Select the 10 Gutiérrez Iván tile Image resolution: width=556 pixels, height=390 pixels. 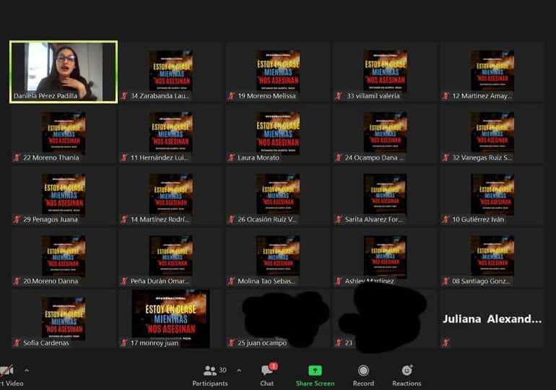[492, 195]
